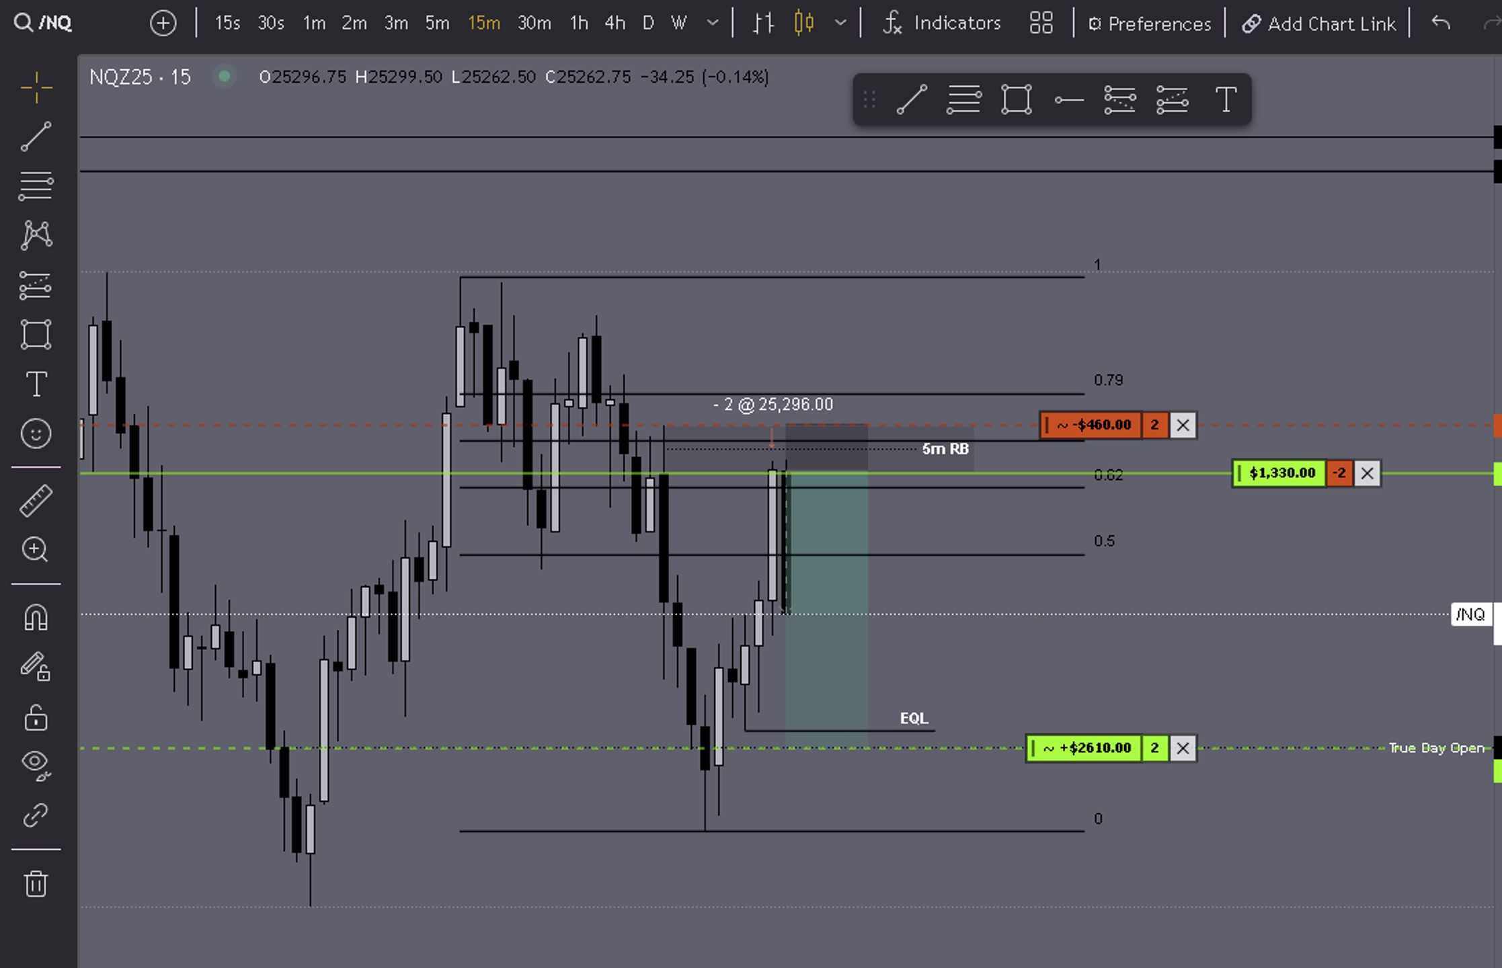
Task: Undo the last chart action
Action: tap(1441, 23)
